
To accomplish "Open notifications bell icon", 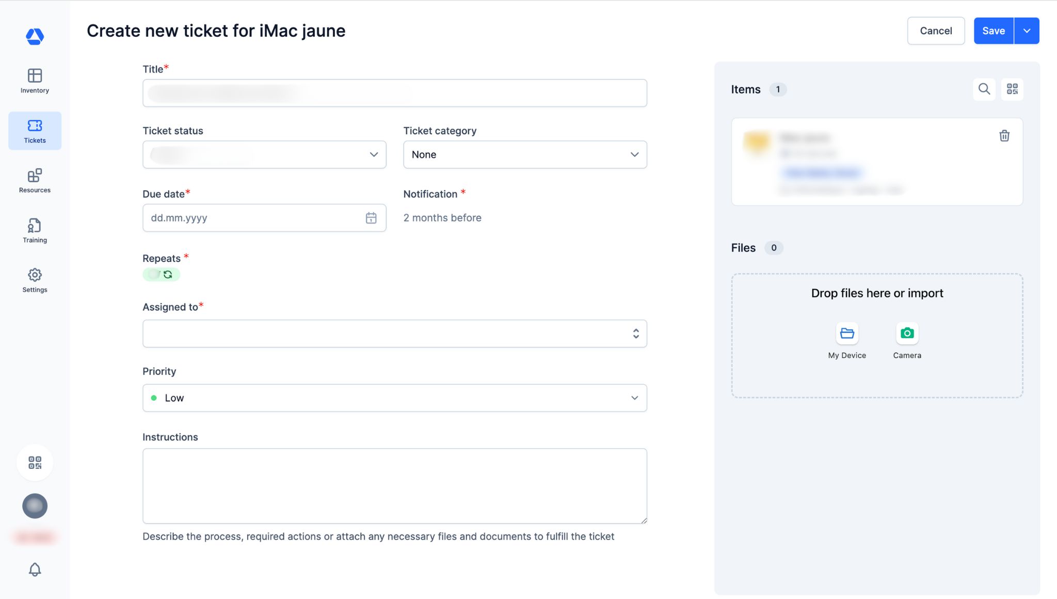I will point(35,569).
